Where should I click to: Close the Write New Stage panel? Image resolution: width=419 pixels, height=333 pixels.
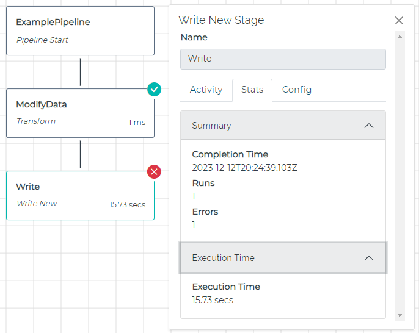(399, 20)
